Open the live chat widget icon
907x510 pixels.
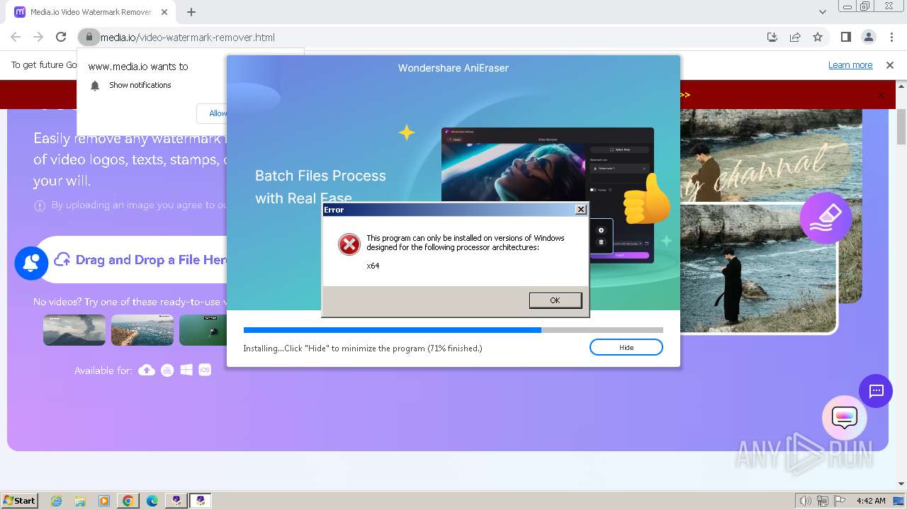click(845, 418)
